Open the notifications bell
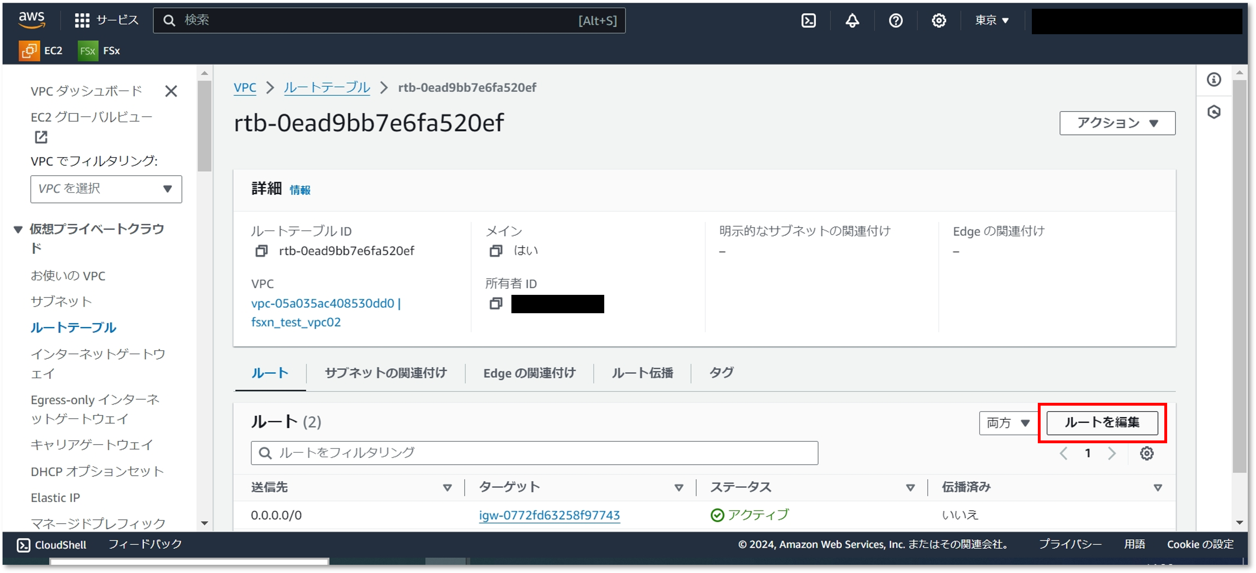This screenshot has width=1256, height=573. click(x=852, y=20)
